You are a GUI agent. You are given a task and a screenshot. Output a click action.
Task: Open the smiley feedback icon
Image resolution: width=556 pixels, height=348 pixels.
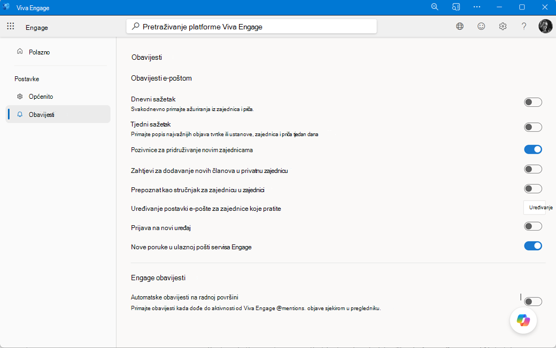point(481,26)
